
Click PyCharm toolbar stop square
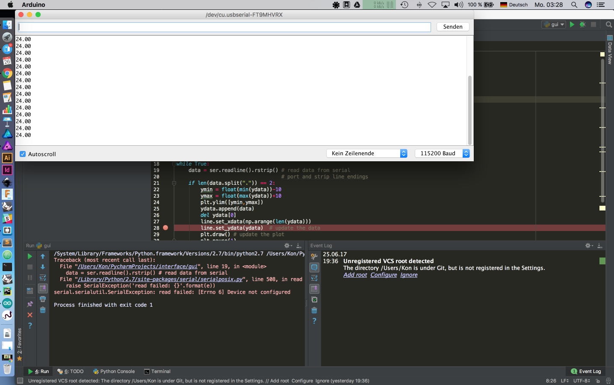click(x=593, y=24)
